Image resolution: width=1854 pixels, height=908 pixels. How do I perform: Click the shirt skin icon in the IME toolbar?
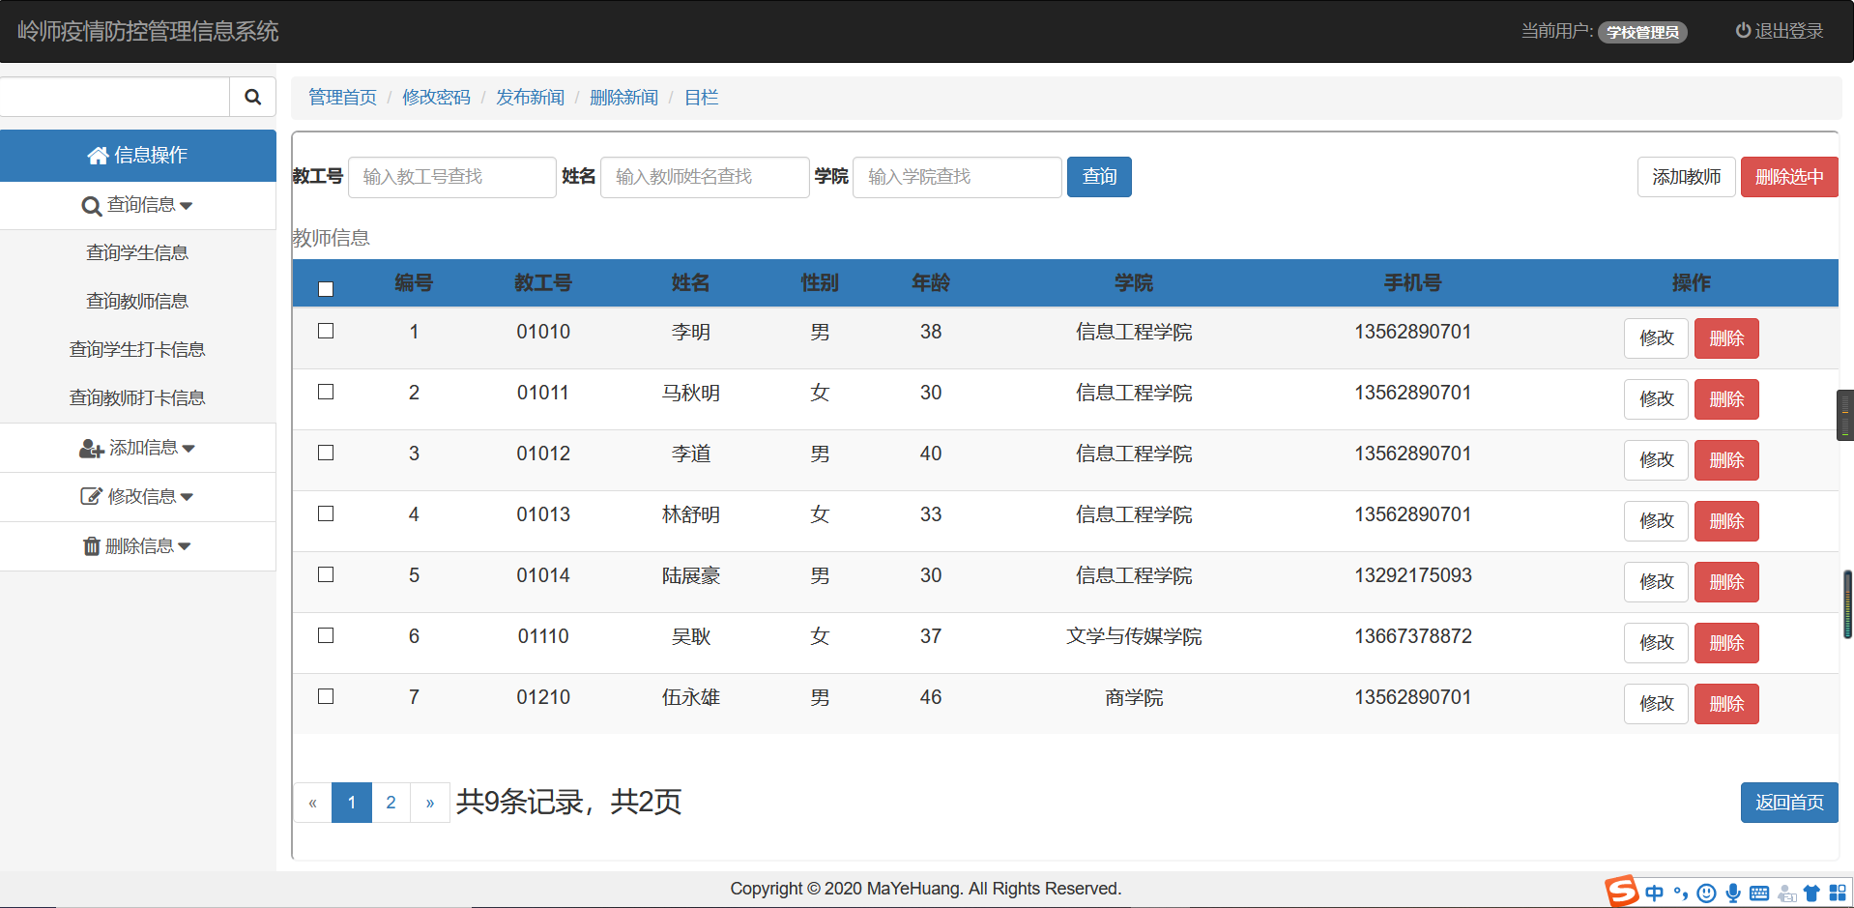(x=1811, y=893)
